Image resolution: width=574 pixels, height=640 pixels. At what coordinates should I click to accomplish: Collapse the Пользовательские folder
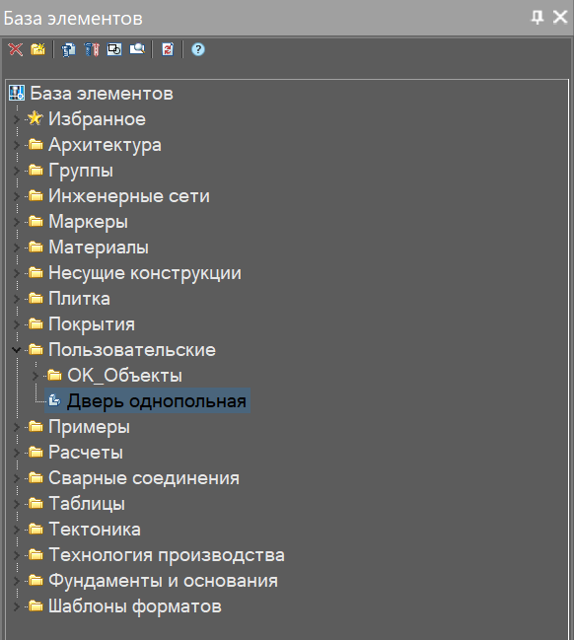point(17,350)
